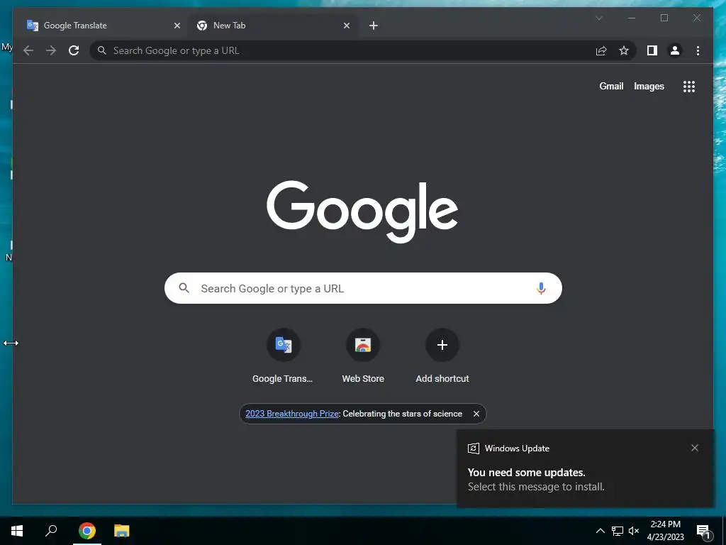
Task: Start voice search with microphone icon
Action: point(541,288)
